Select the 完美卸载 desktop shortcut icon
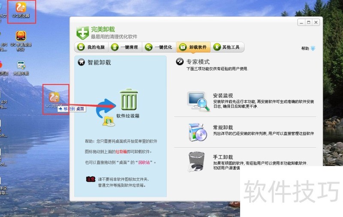The height and width of the screenshot is (217, 343). click(21, 66)
